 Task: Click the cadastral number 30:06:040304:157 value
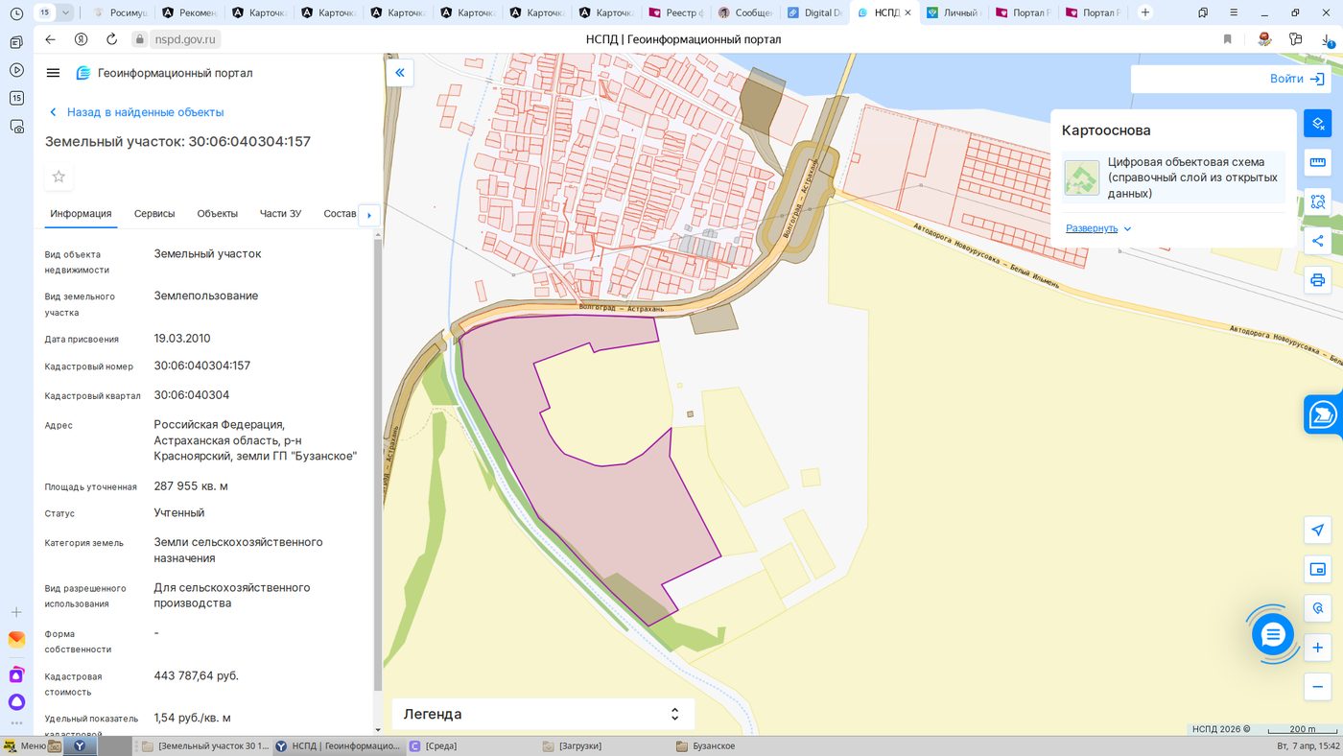[x=202, y=366]
